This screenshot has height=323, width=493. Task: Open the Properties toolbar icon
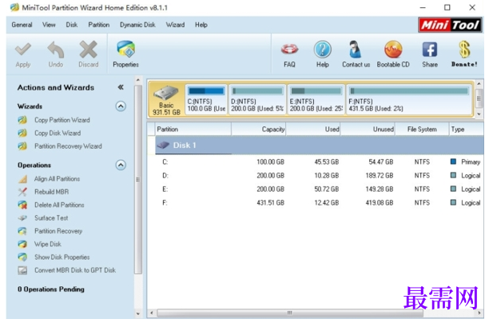(x=125, y=50)
